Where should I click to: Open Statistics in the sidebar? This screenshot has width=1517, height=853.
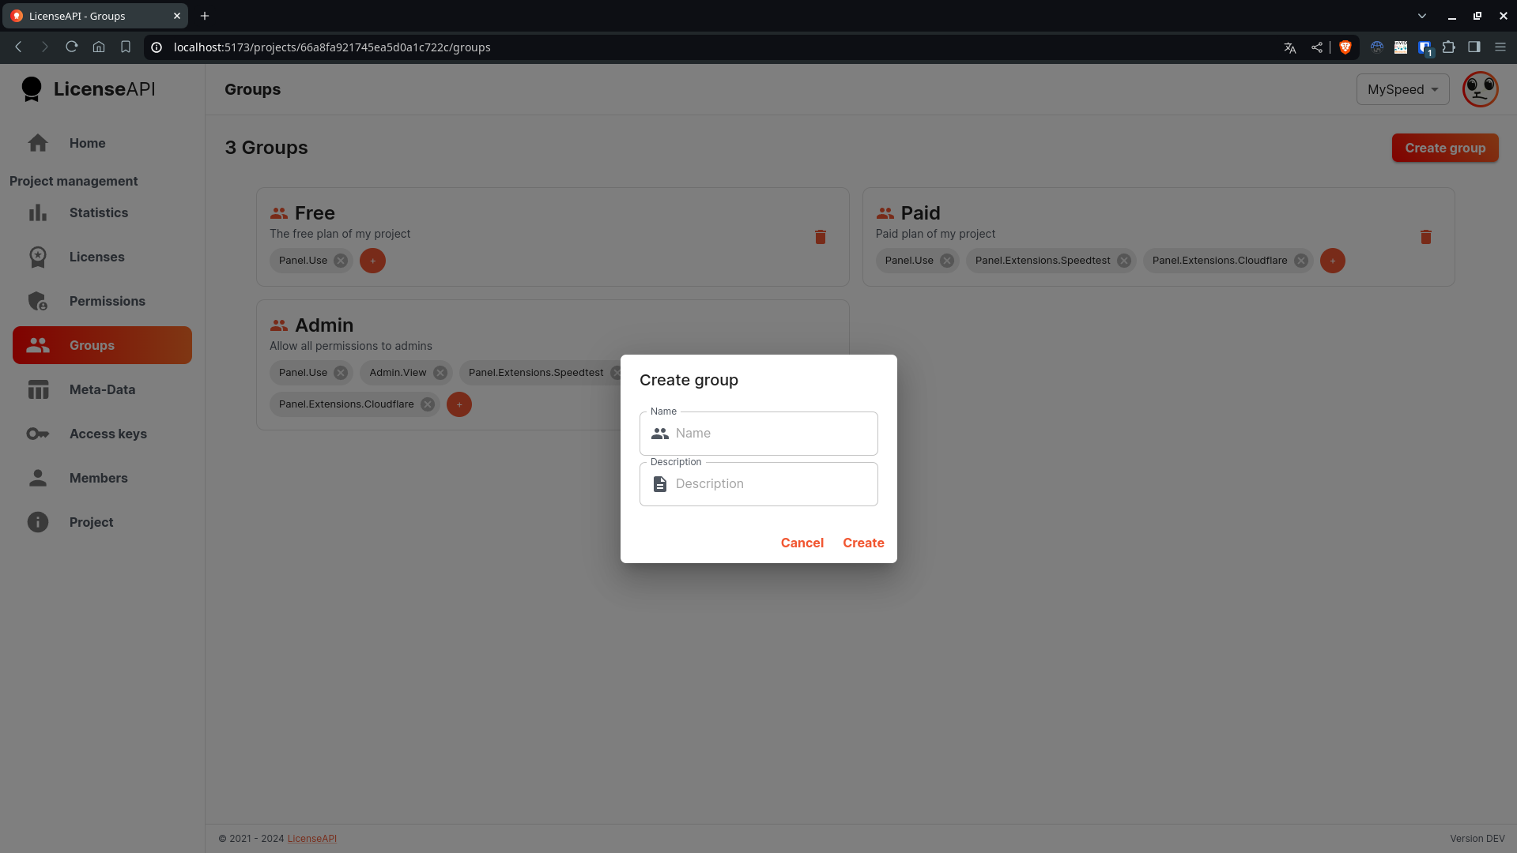[102, 212]
